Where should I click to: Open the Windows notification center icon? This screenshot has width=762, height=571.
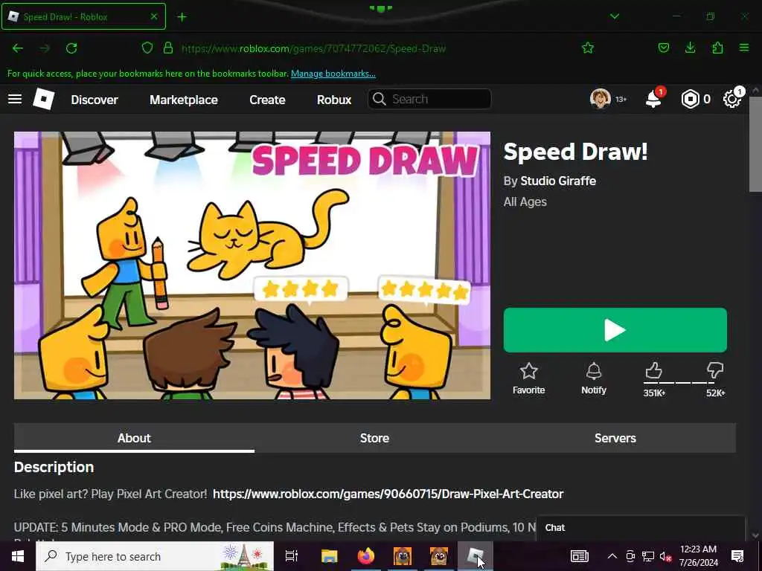(737, 556)
